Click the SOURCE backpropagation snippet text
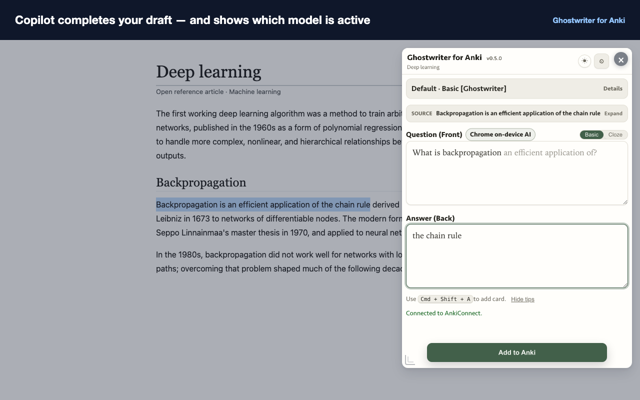 click(518, 113)
